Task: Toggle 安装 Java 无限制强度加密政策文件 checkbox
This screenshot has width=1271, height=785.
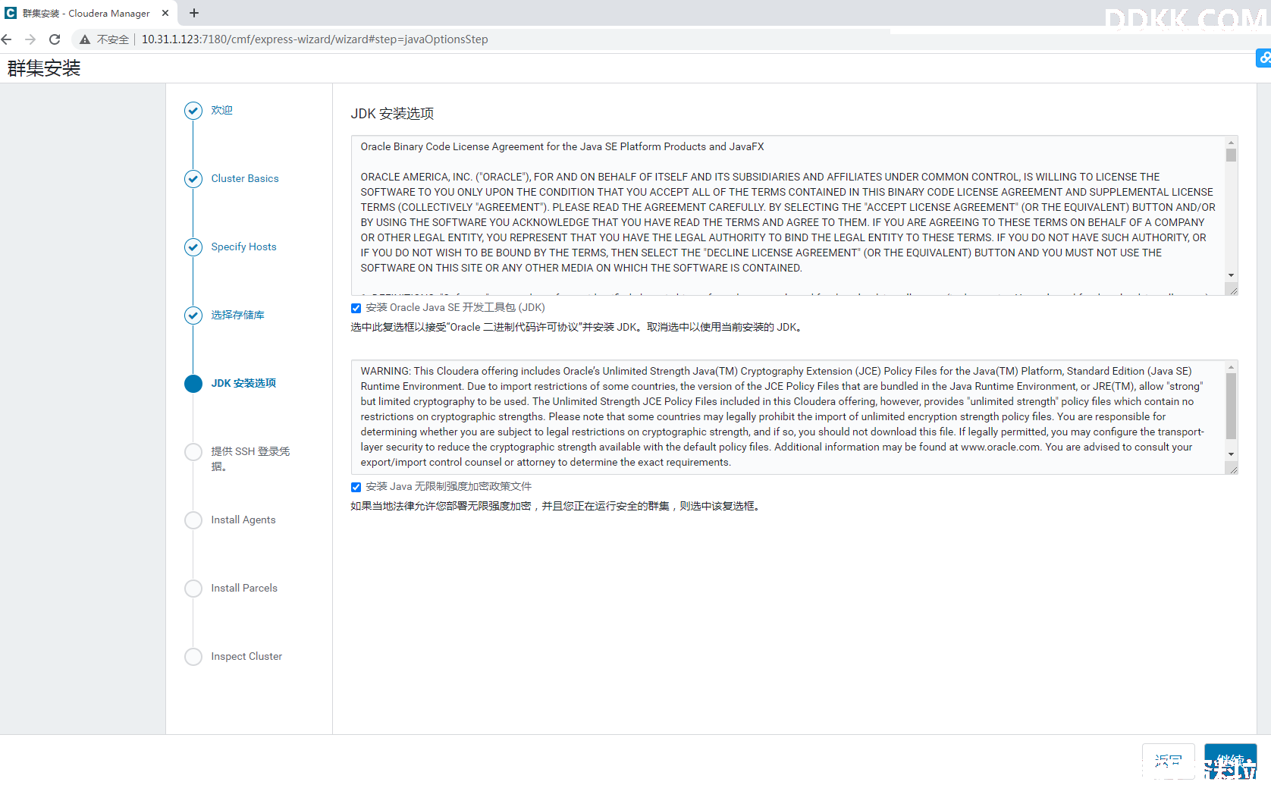Action: click(x=356, y=487)
